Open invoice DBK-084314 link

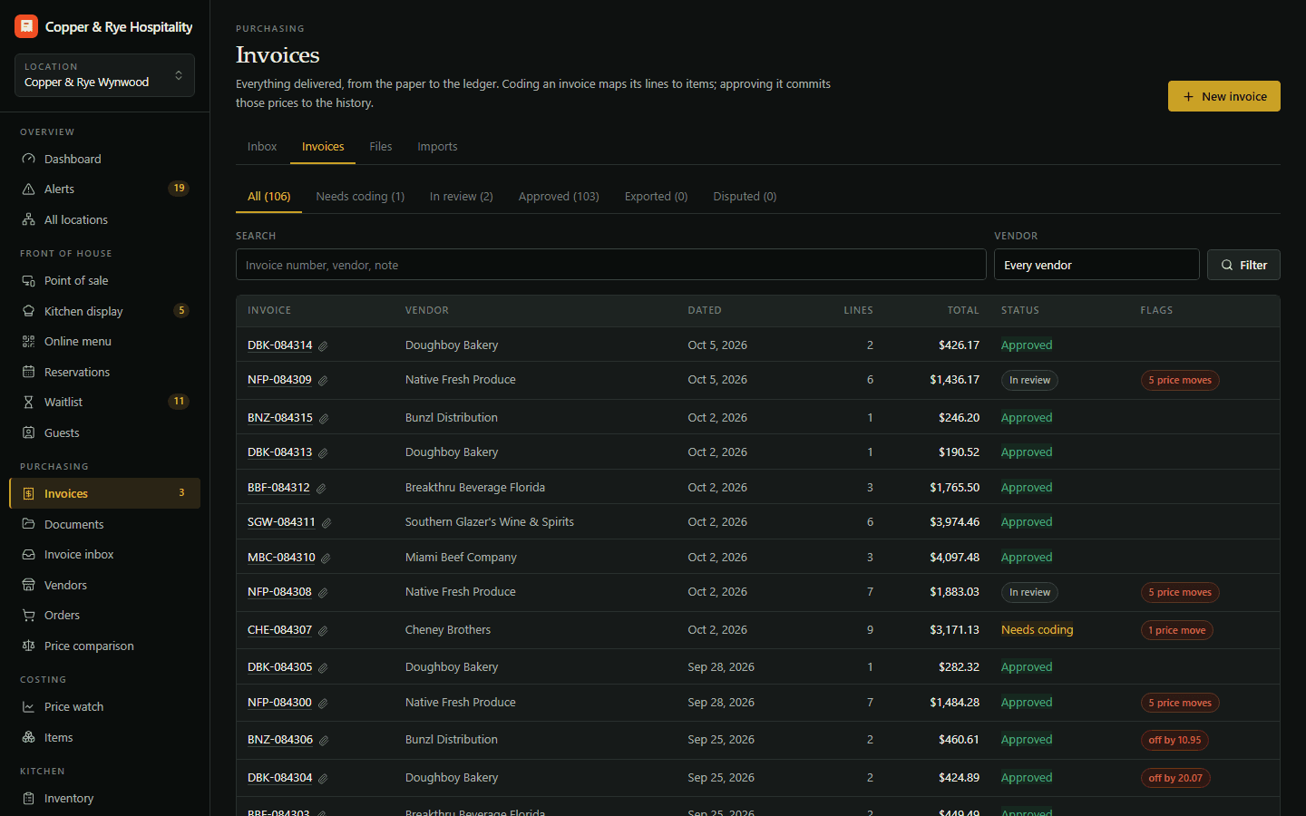(280, 345)
